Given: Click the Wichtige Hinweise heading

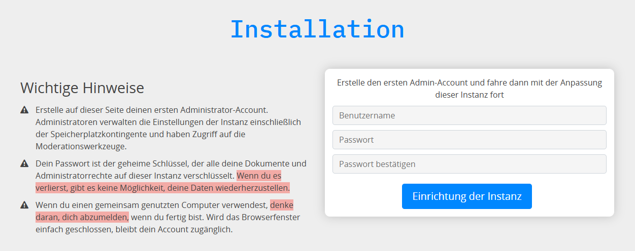Looking at the screenshot, I should pyautogui.click(x=82, y=88).
